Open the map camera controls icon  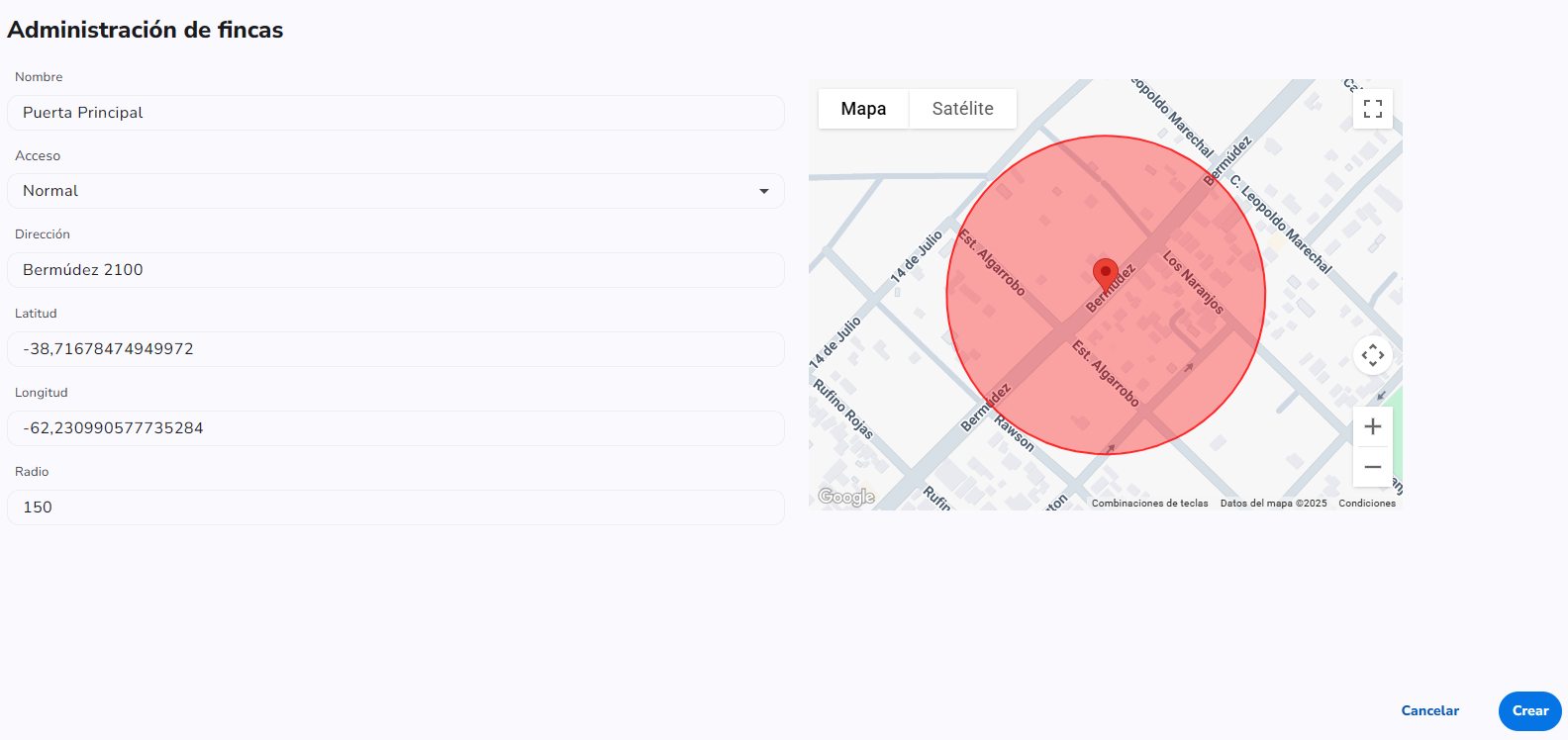[x=1372, y=355]
